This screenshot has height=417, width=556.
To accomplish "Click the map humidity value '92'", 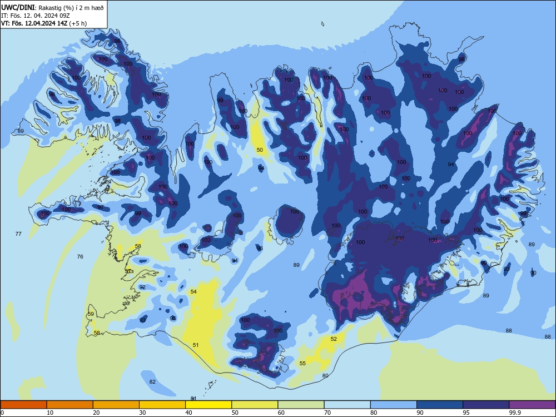I will click(142, 287).
